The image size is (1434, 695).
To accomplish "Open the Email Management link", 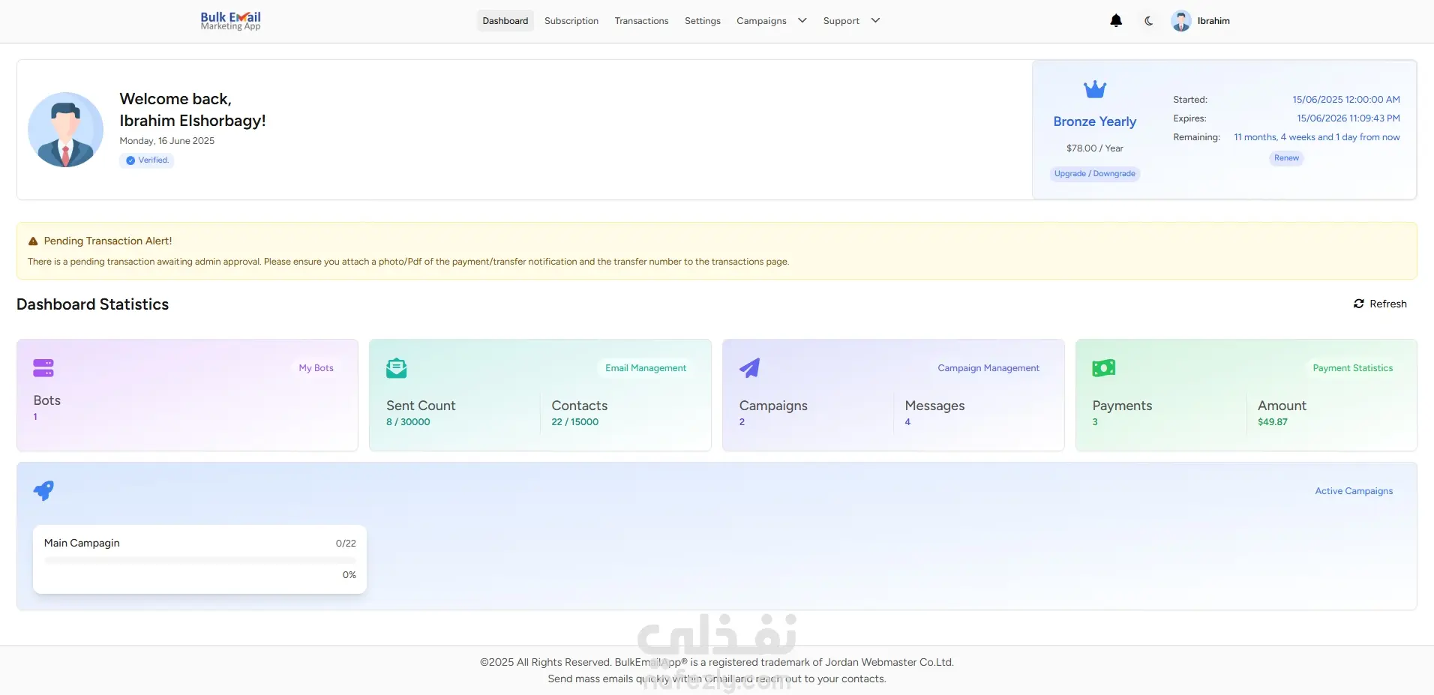I will click(646, 368).
